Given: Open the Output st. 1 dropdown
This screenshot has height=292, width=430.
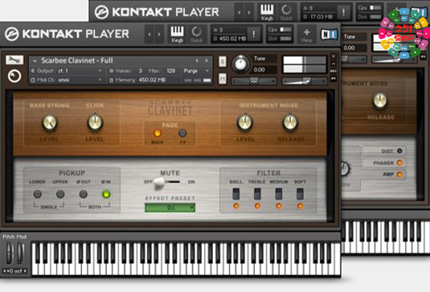Looking at the screenshot, I should click(x=67, y=71).
